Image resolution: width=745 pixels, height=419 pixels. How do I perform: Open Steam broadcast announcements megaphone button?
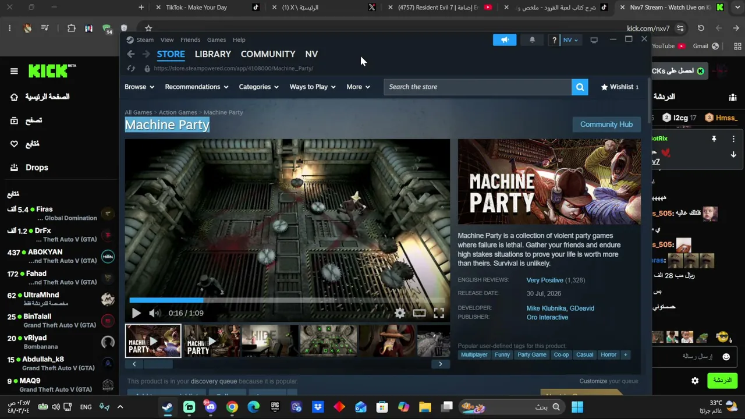tap(505, 40)
